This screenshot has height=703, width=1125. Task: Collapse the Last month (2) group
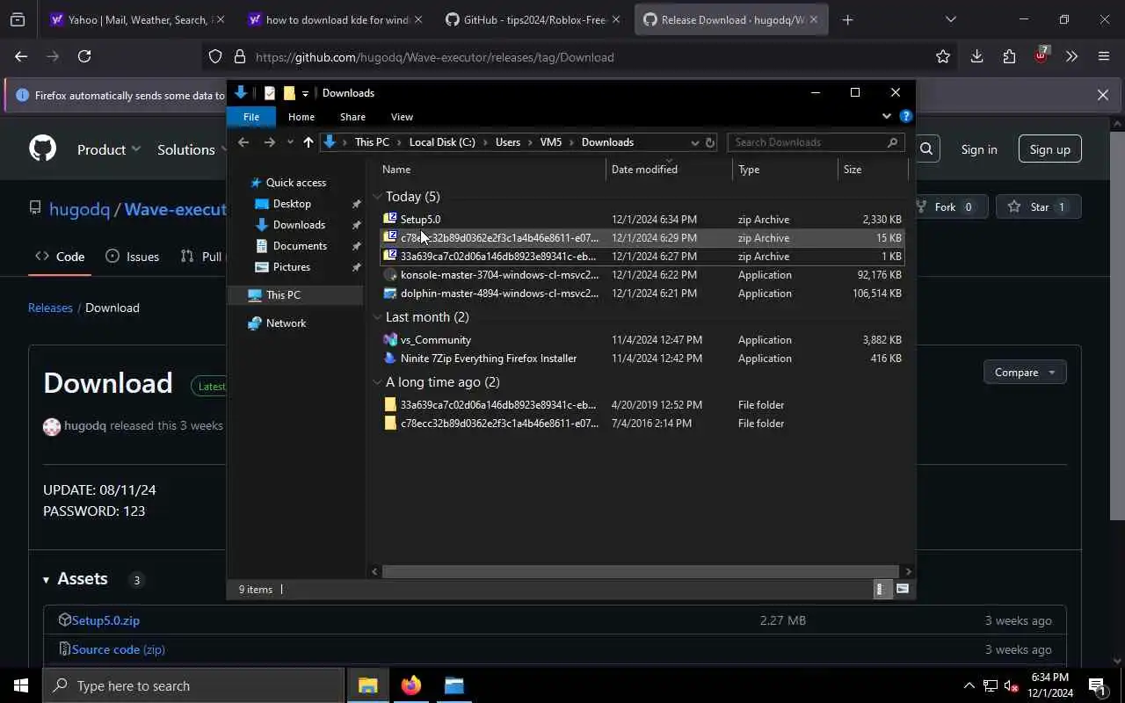click(x=377, y=317)
